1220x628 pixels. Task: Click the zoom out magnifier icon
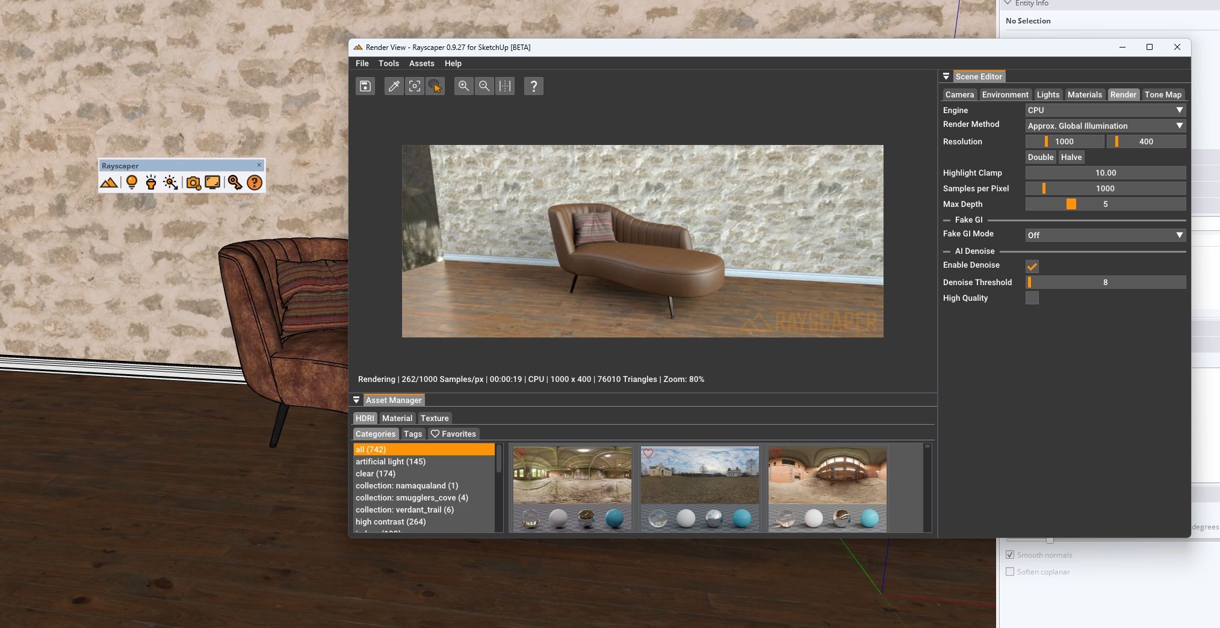point(484,86)
